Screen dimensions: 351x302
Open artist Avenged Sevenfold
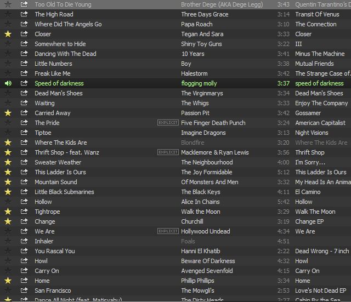click(207, 271)
